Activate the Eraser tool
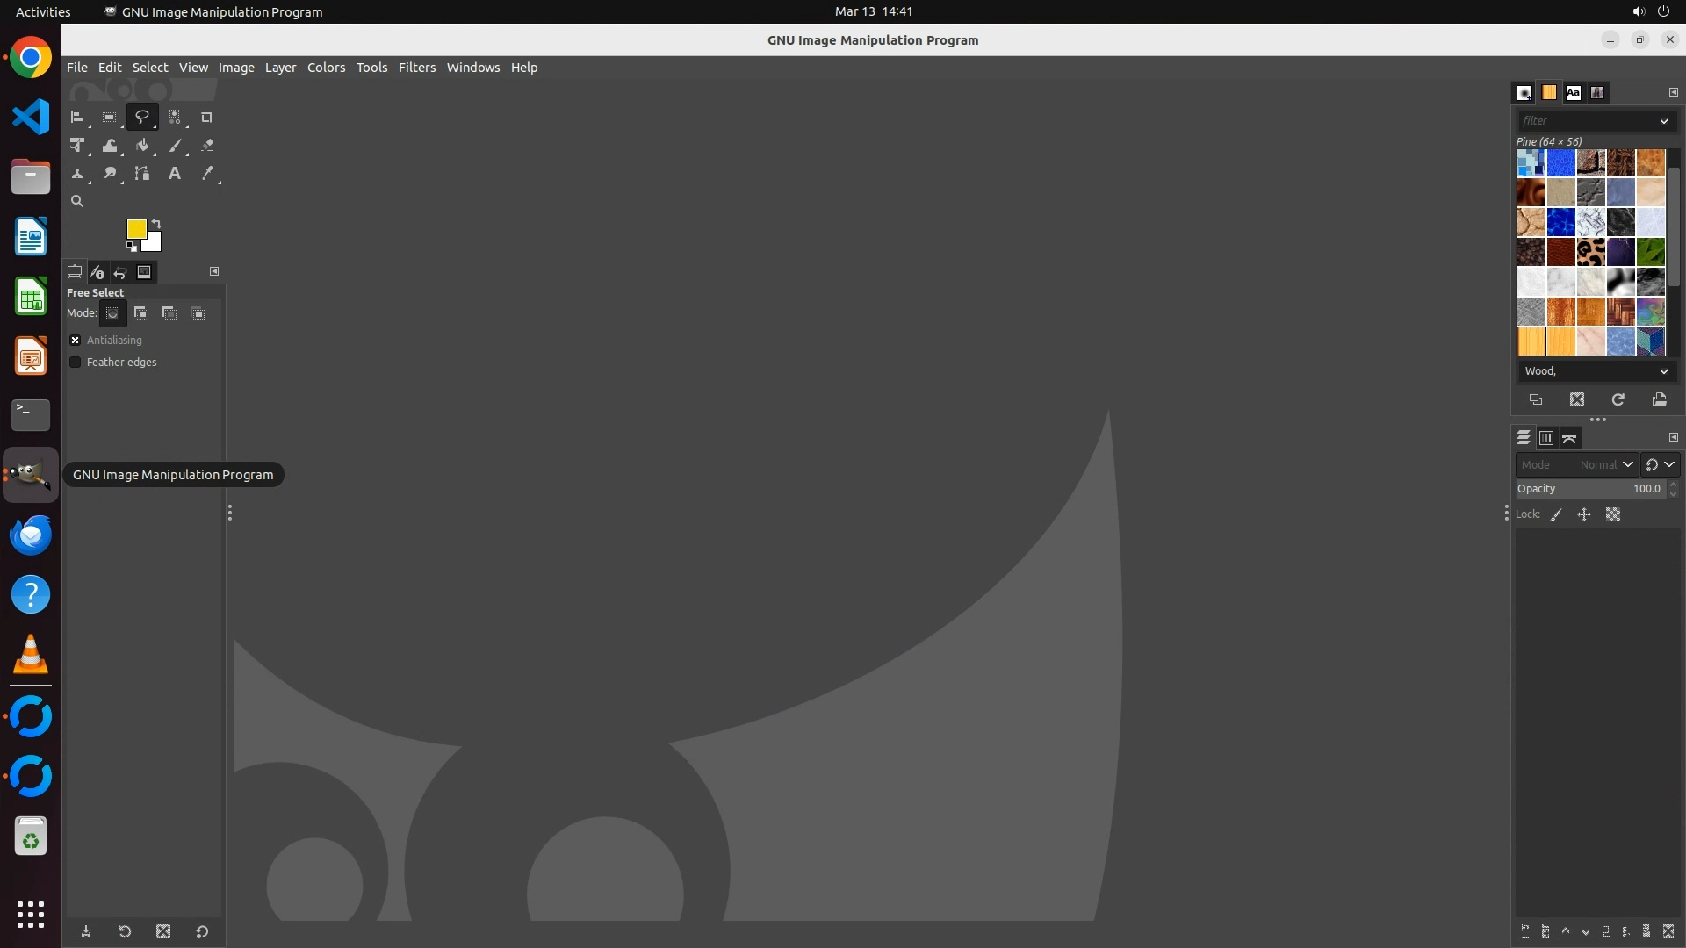 tap(207, 146)
